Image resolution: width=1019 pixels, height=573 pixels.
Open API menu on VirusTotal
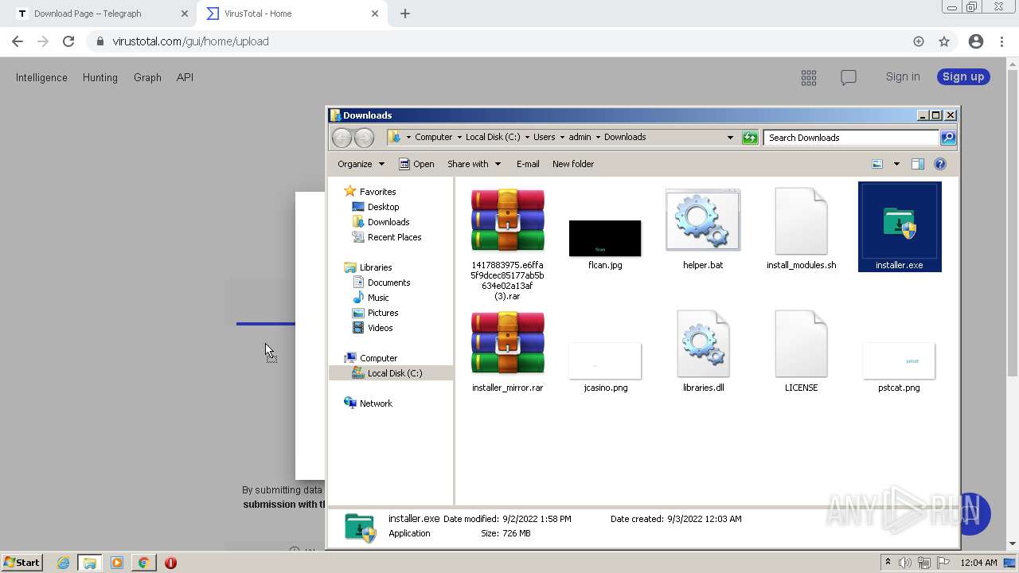[185, 77]
